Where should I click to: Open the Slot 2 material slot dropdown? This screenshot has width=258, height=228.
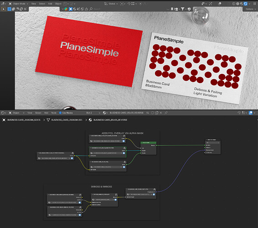pos(93,113)
